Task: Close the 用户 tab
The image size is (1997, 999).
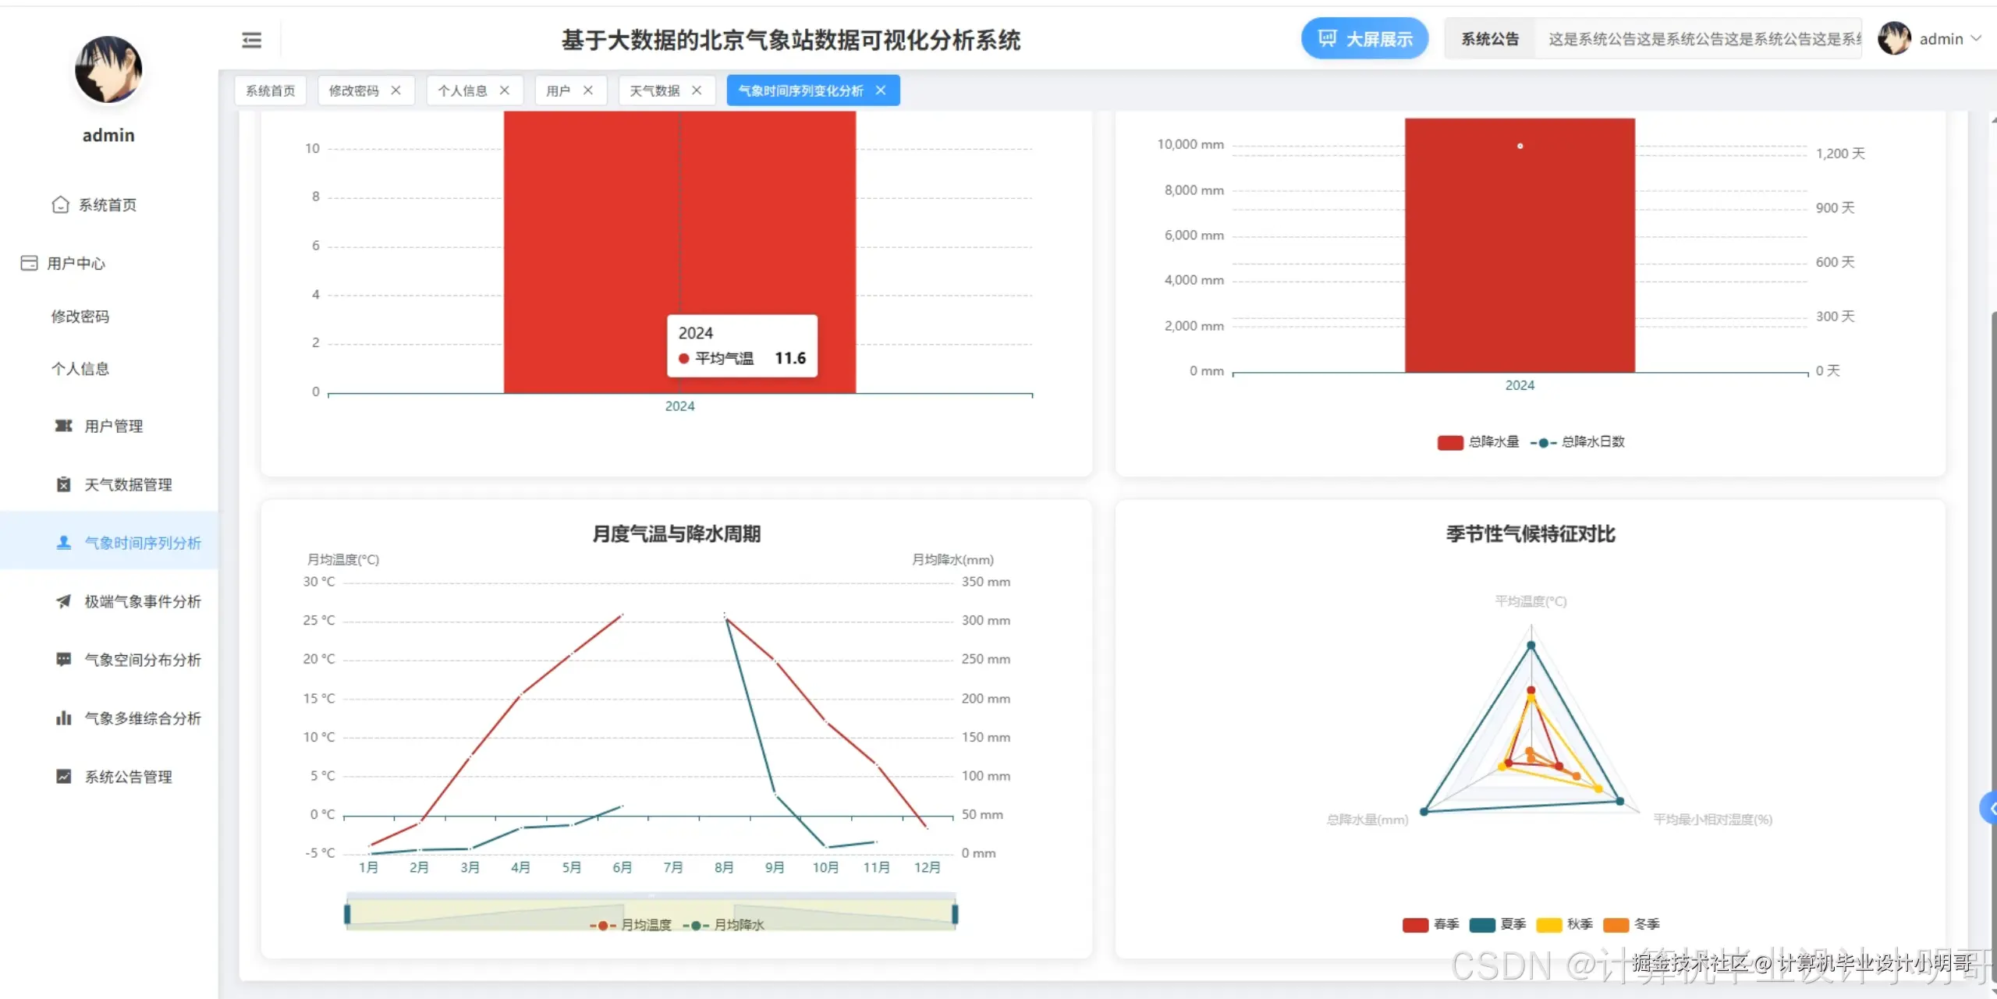Action: click(589, 90)
